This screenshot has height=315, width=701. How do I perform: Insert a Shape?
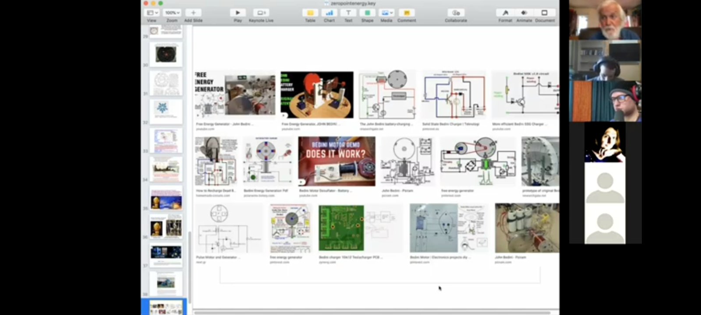click(367, 13)
